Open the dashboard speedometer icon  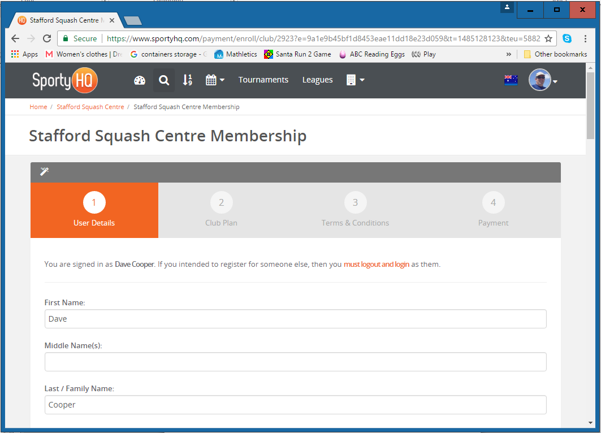pyautogui.click(x=140, y=80)
